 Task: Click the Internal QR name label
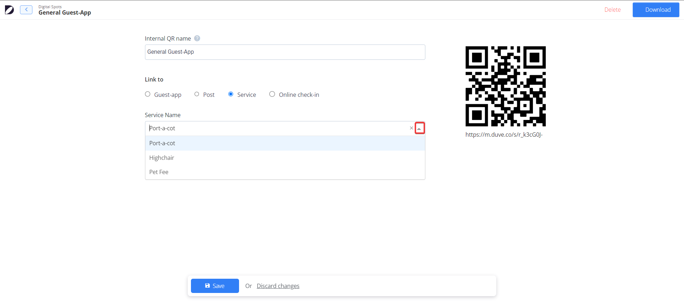pos(168,38)
